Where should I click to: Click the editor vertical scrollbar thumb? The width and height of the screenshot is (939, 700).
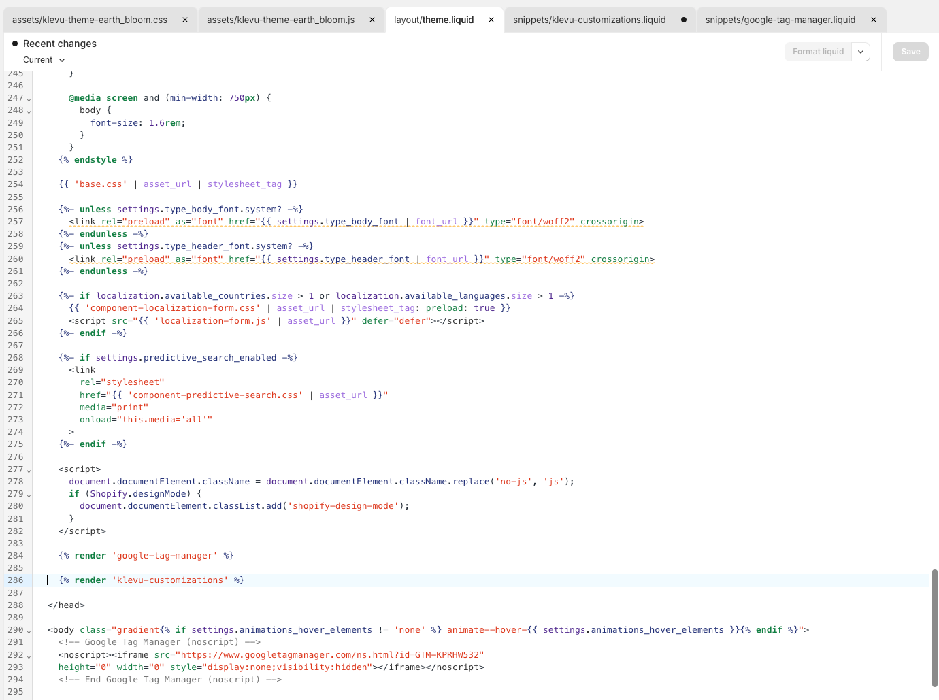pyautogui.click(x=935, y=628)
